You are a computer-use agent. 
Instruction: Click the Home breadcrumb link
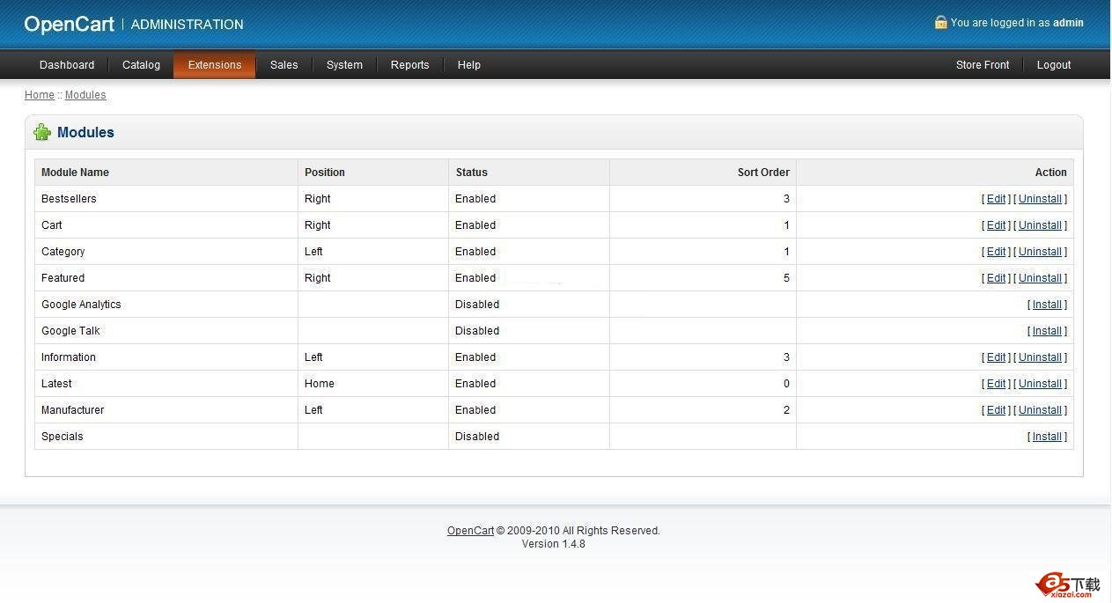[x=39, y=94]
